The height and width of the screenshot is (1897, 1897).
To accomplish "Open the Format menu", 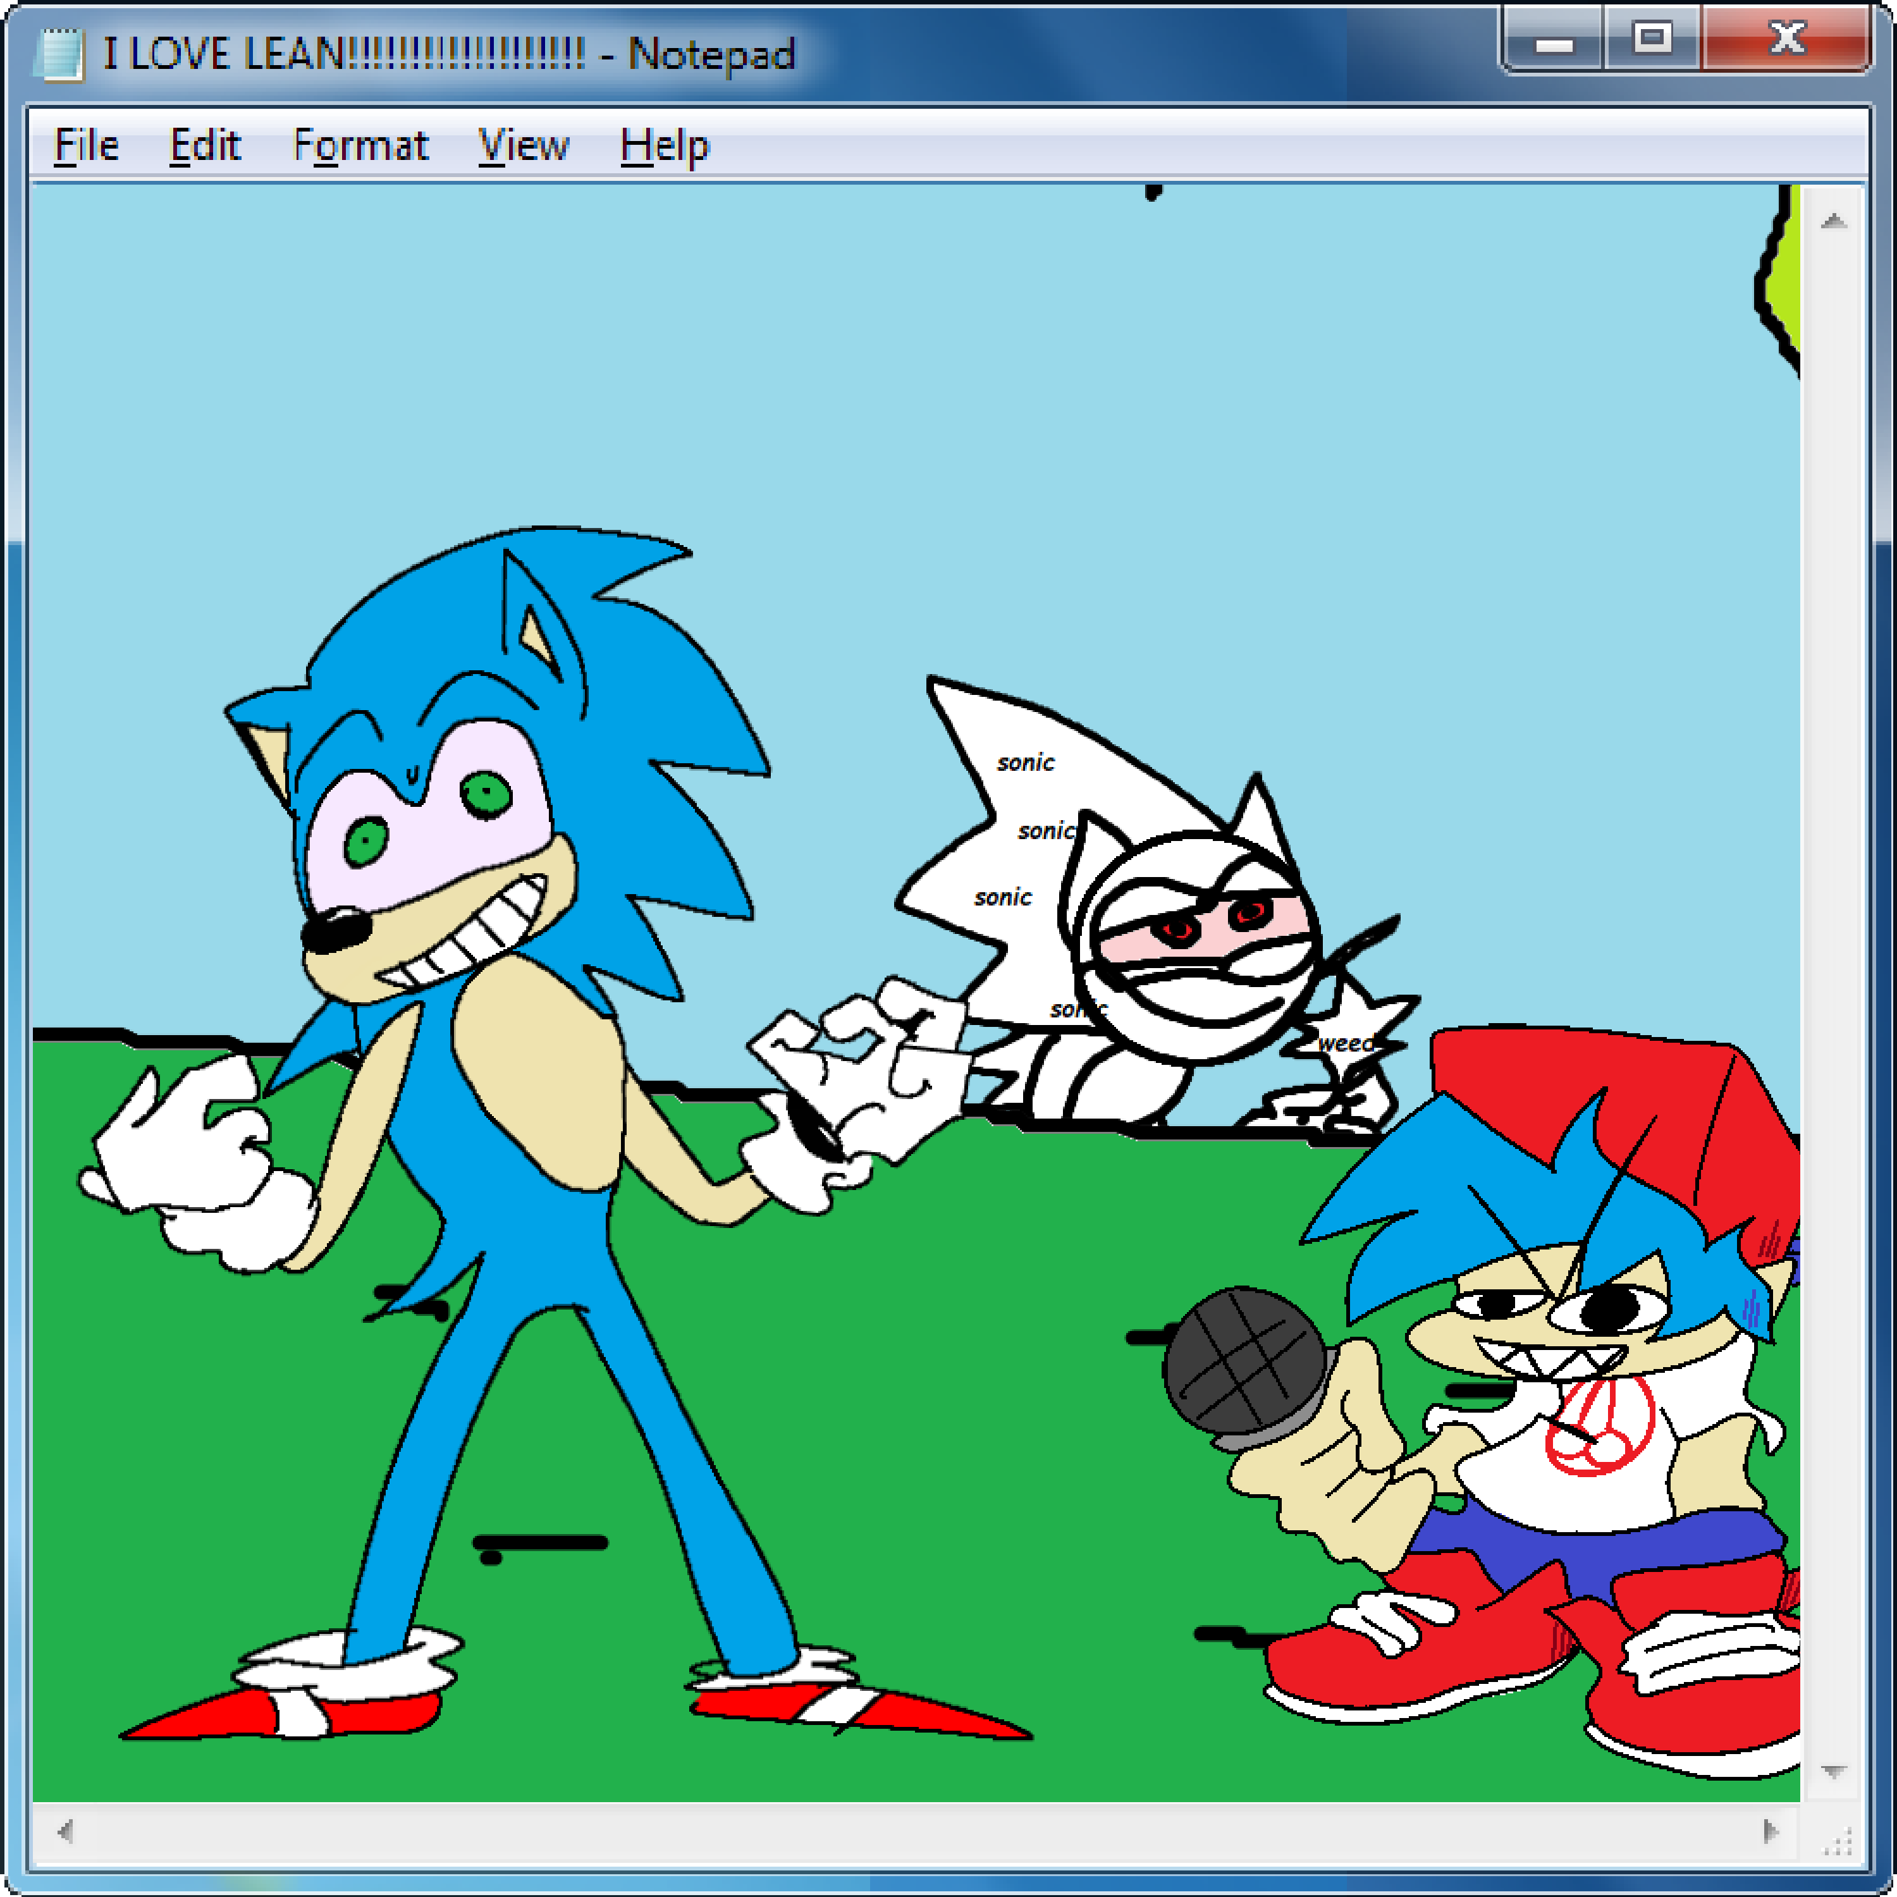I will click(360, 146).
